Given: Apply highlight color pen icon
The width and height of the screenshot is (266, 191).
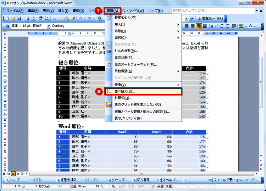Looking at the screenshot, I should tap(241, 26).
